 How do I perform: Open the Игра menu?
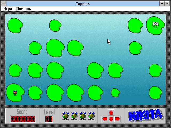[x=8, y=9]
